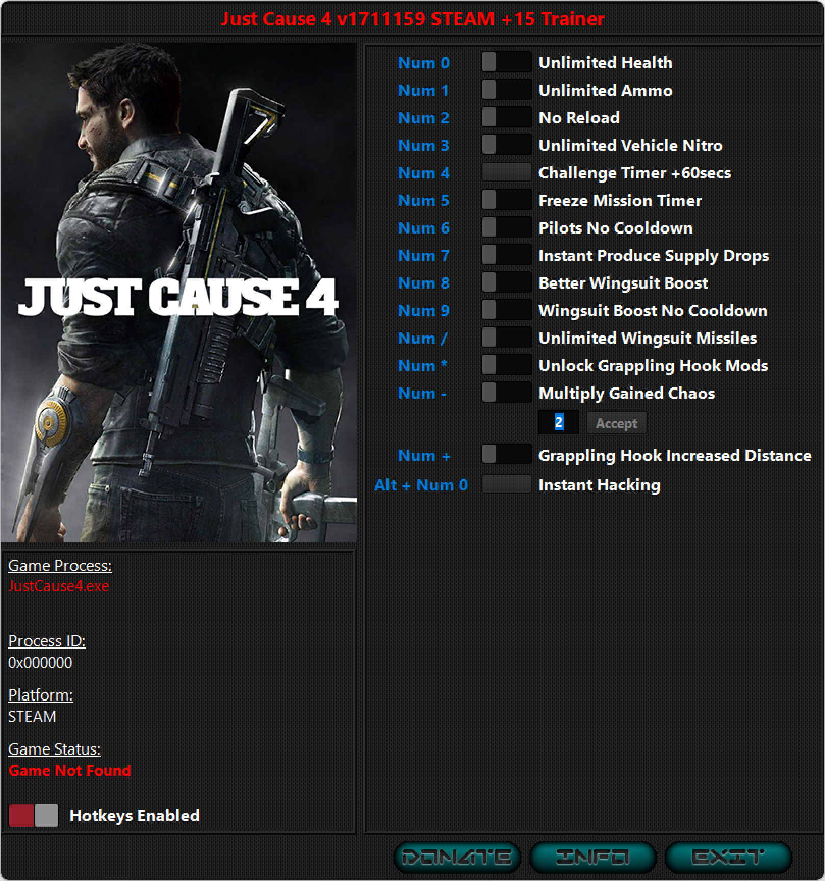Toggle Unlimited Health switch
The height and width of the screenshot is (881, 825).
click(x=507, y=63)
